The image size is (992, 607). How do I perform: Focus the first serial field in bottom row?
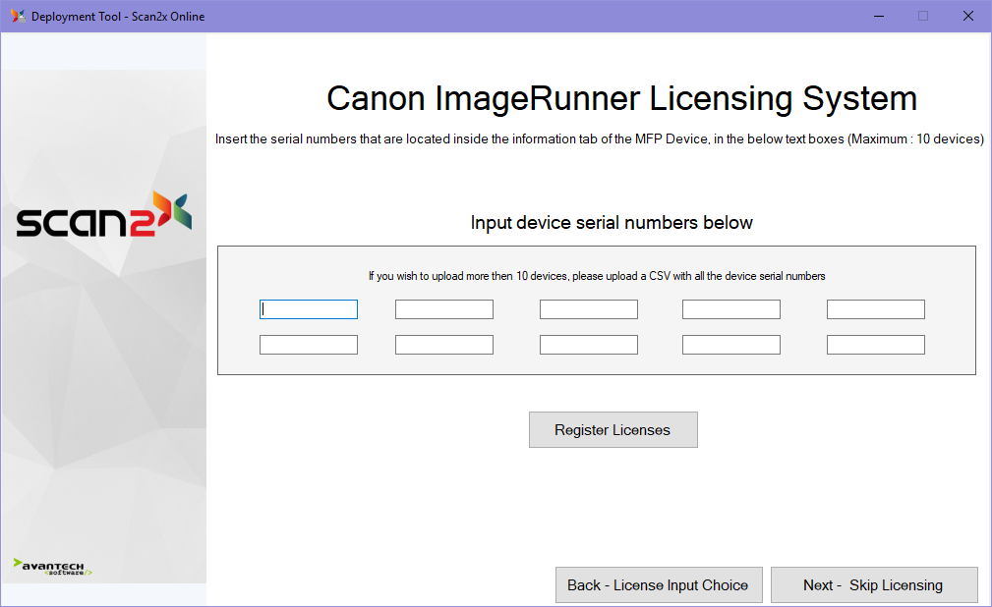[309, 345]
